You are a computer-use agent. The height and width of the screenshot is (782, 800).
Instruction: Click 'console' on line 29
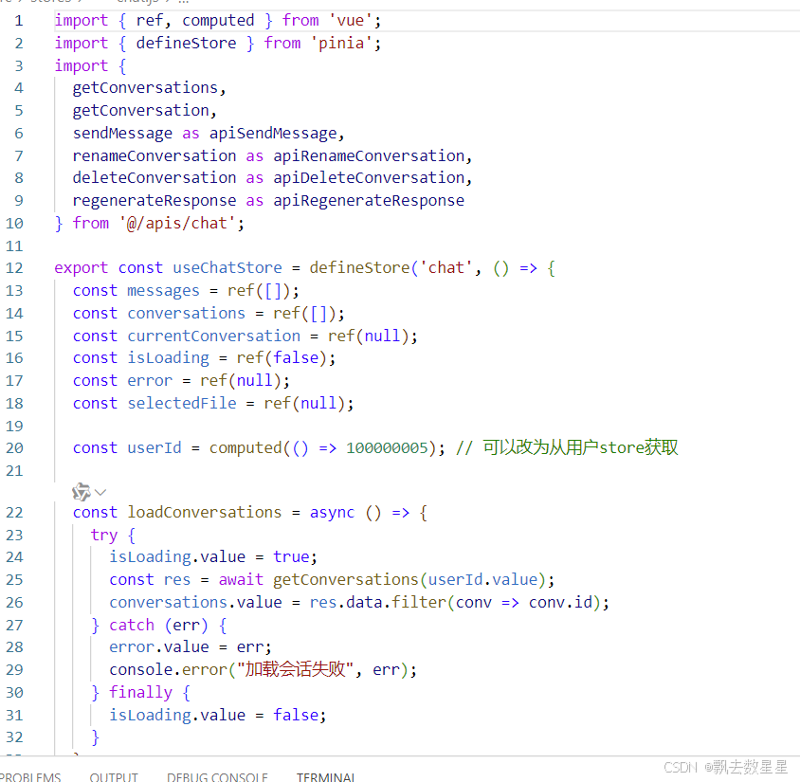(141, 670)
